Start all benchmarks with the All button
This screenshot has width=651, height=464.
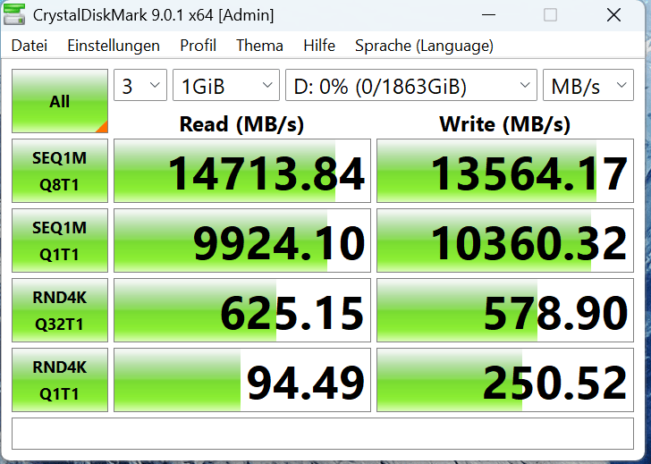coord(60,101)
